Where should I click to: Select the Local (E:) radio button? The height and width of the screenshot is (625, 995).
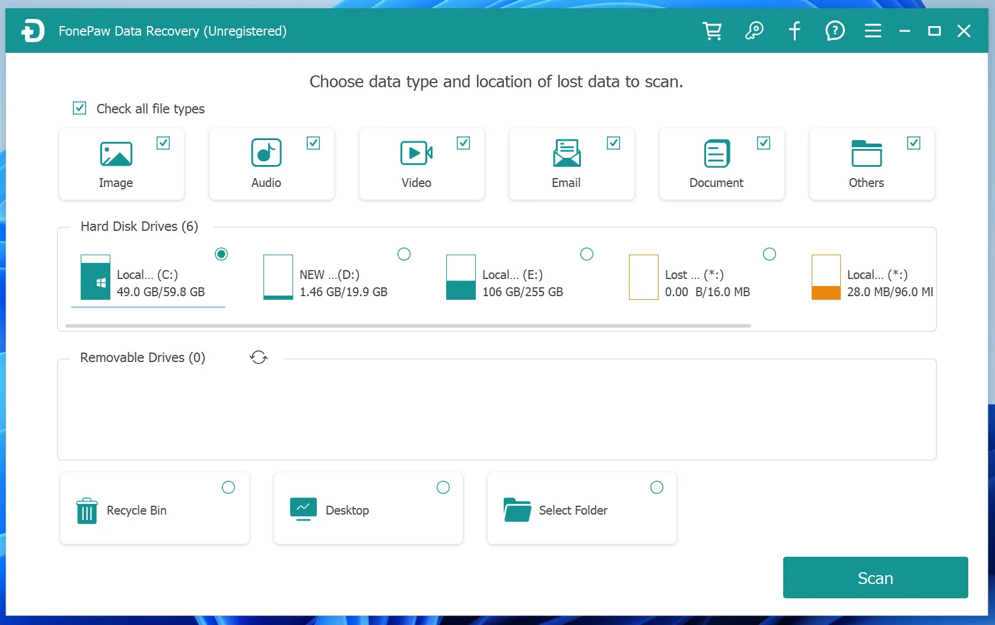click(x=587, y=254)
